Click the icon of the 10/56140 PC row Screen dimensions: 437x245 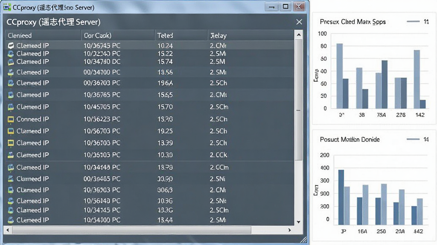click(11, 201)
